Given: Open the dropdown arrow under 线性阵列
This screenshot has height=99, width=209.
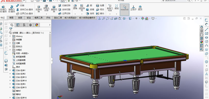Looking at the screenshot, I should point(82,14).
